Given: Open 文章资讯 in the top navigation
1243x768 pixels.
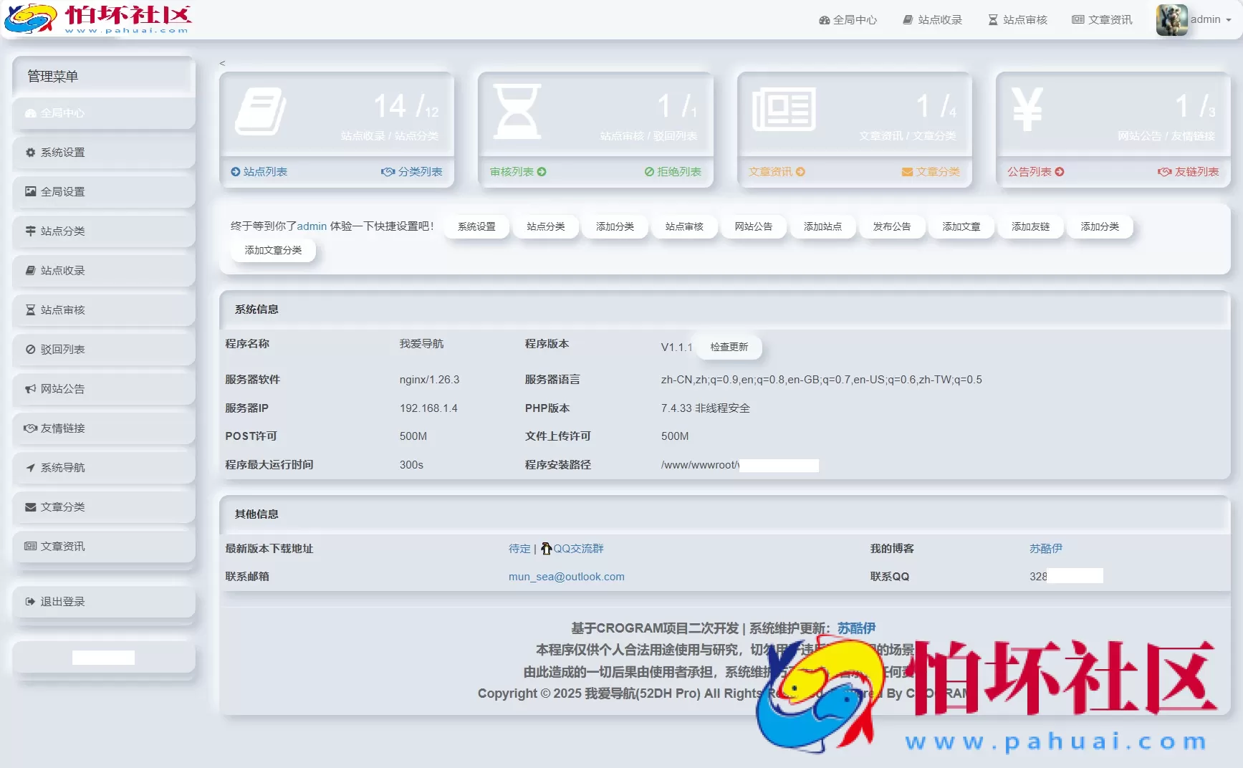Looking at the screenshot, I should (1102, 19).
